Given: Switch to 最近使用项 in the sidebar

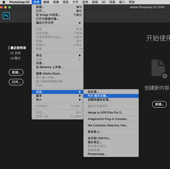Looking at the screenshot, I should pyautogui.click(x=18, y=48).
